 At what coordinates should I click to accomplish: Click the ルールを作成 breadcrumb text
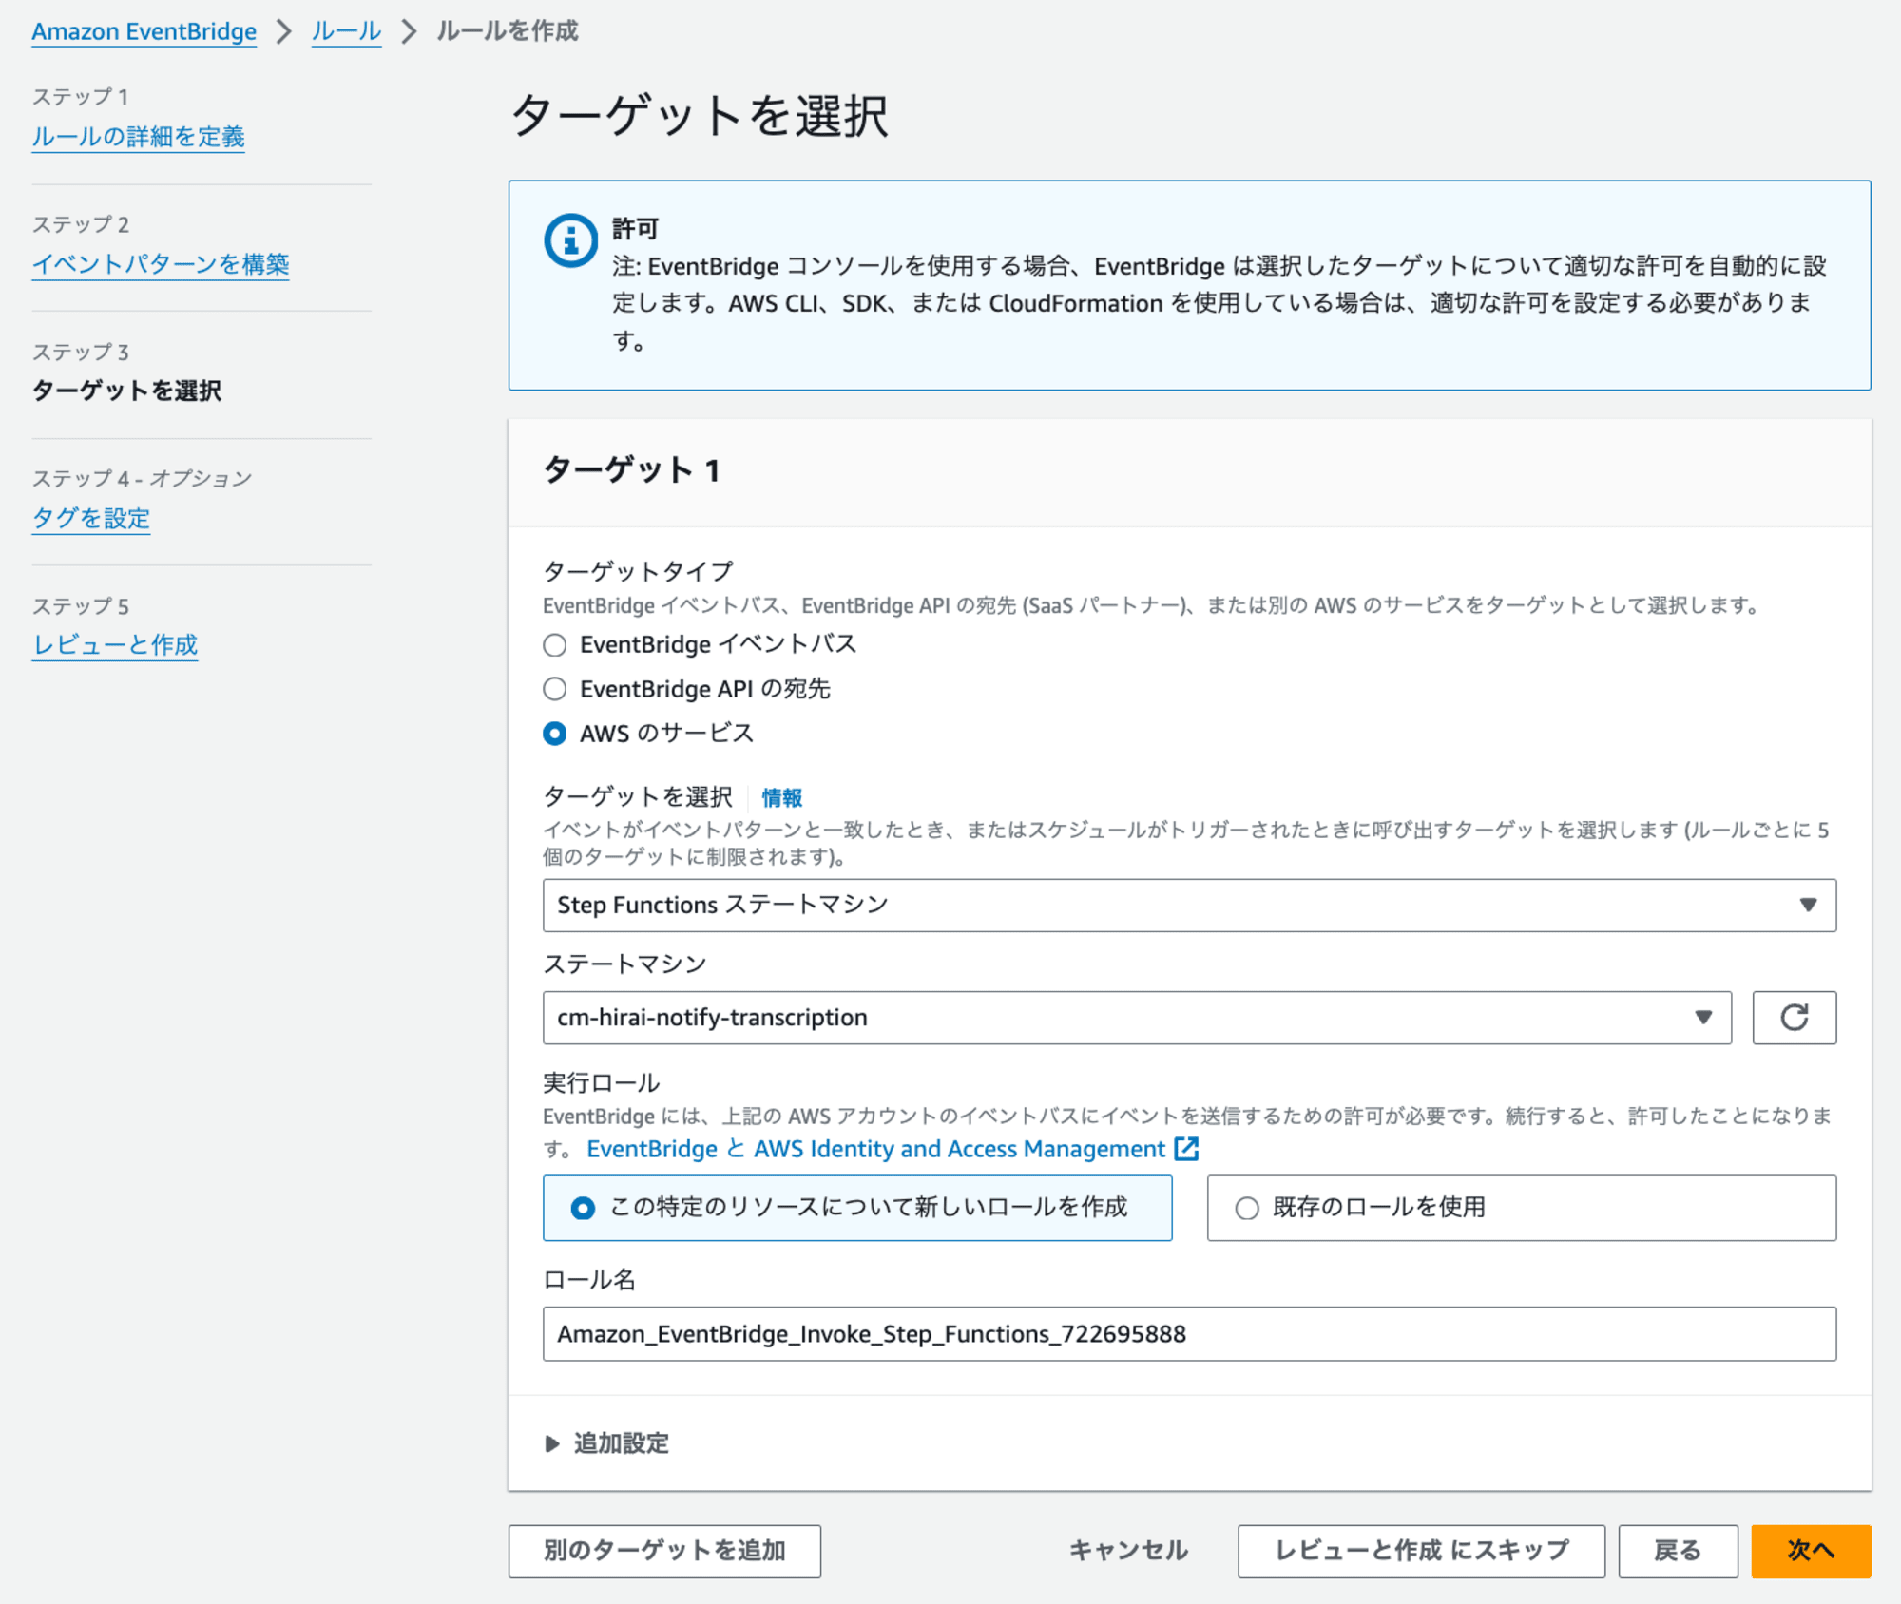point(507,31)
